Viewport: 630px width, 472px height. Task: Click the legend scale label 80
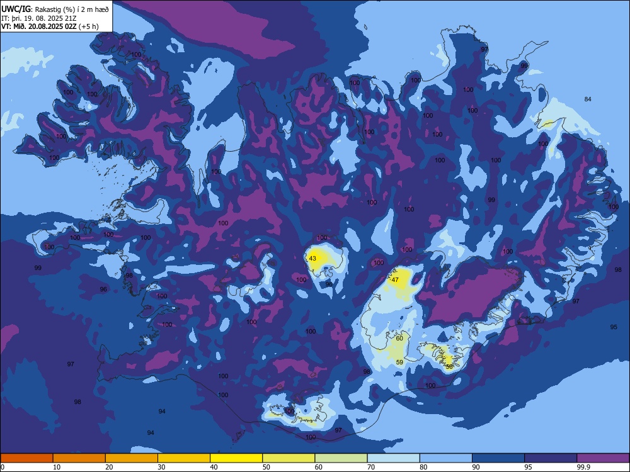(x=423, y=467)
